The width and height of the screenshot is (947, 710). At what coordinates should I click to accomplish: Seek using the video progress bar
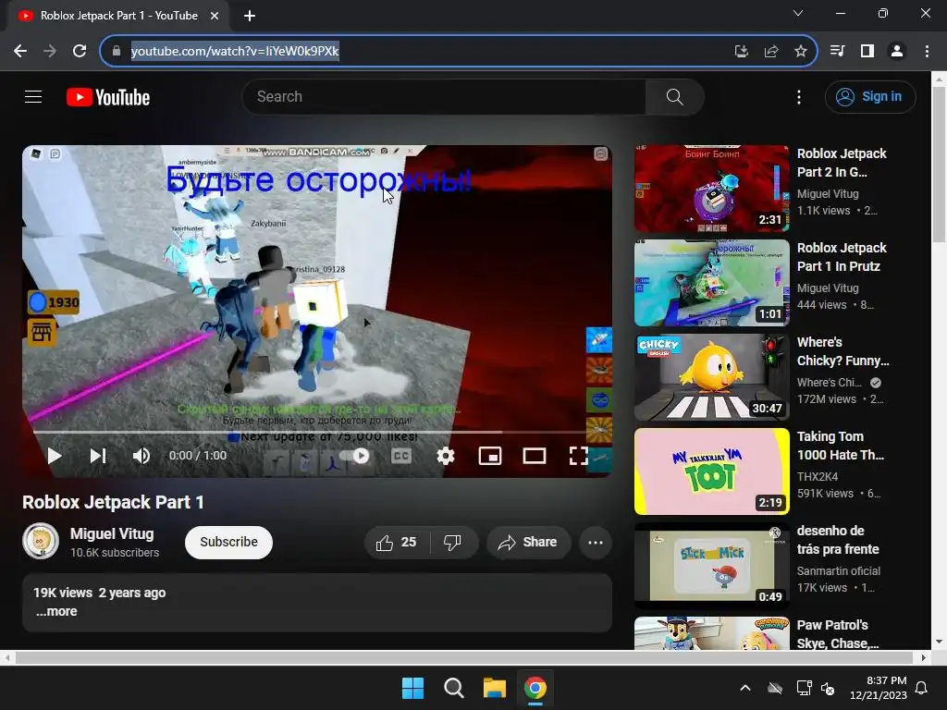pos(317,433)
